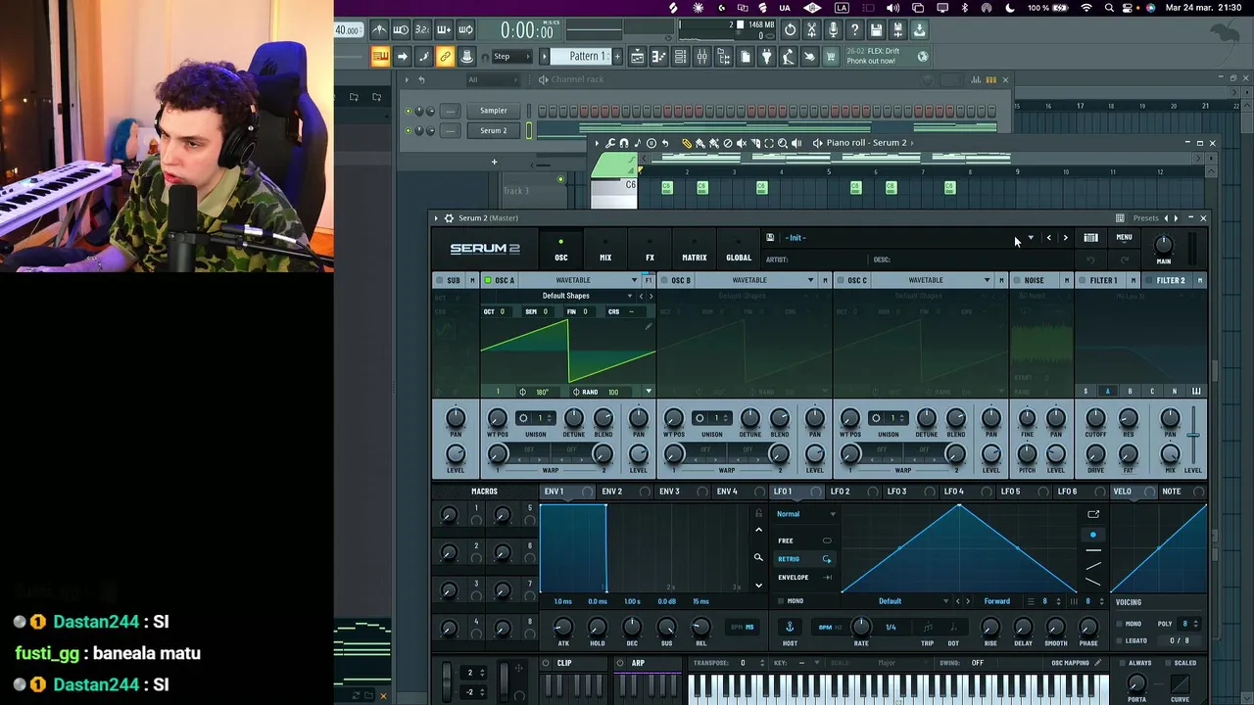Select the LFO 1 FREE trigger mode

click(804, 540)
